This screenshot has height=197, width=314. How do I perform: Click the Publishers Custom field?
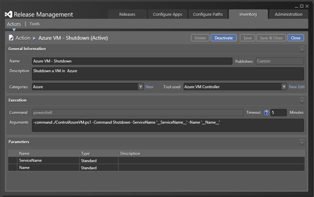(280, 61)
